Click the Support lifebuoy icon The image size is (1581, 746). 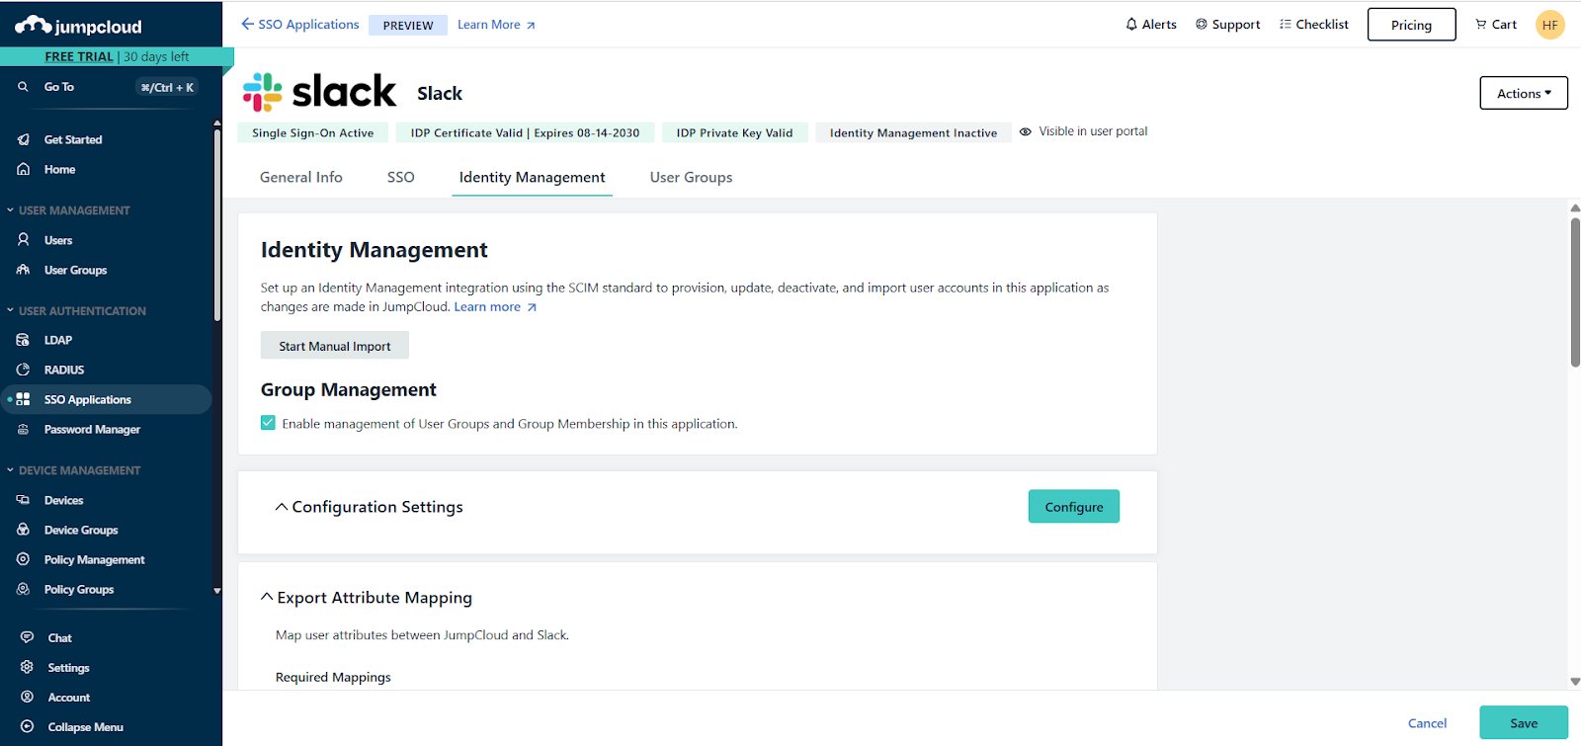1202,24
